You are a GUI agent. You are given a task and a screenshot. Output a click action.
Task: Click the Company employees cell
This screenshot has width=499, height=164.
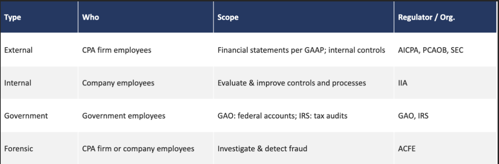pyautogui.click(x=118, y=83)
